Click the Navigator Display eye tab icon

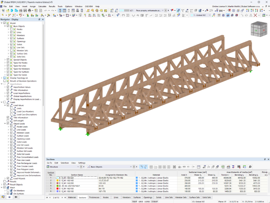9,197
